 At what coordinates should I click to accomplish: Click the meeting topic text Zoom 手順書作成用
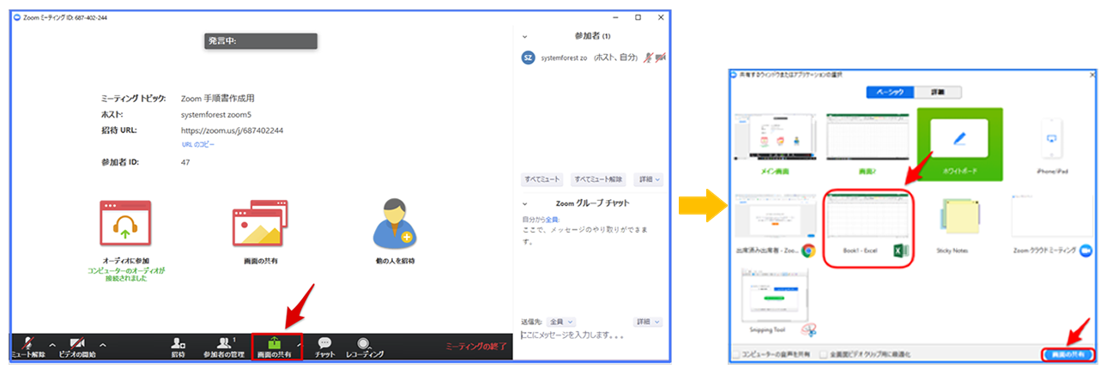click(217, 99)
